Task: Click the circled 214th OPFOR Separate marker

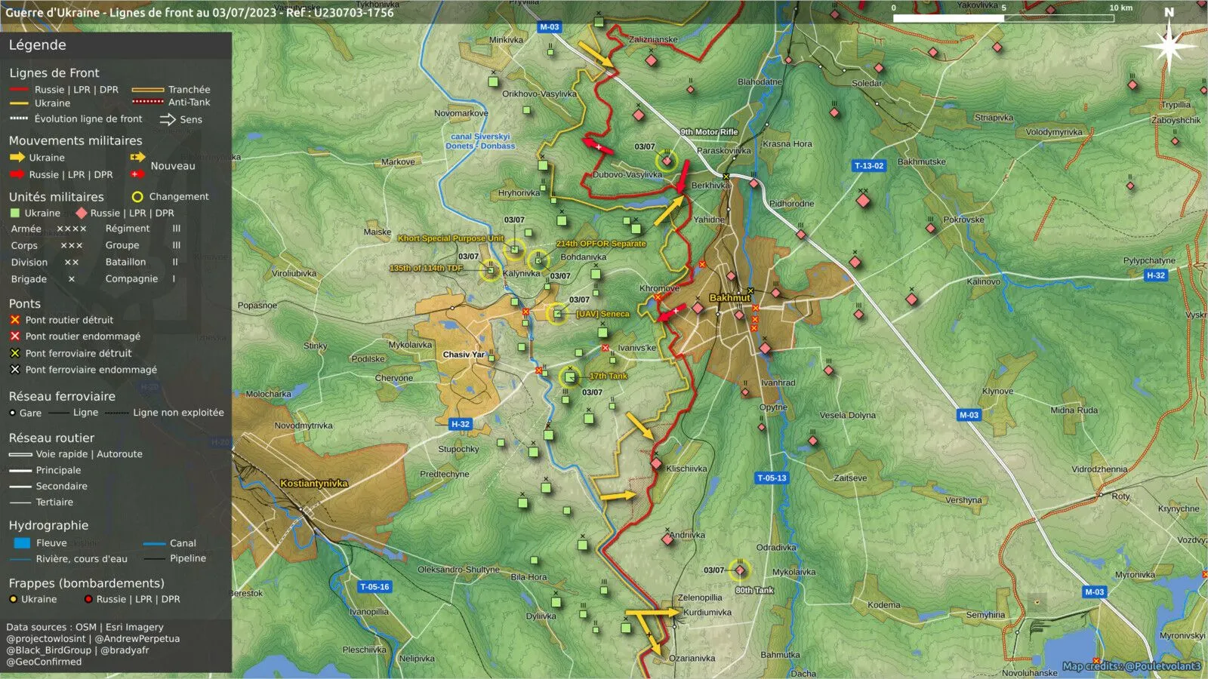Action: tap(538, 260)
